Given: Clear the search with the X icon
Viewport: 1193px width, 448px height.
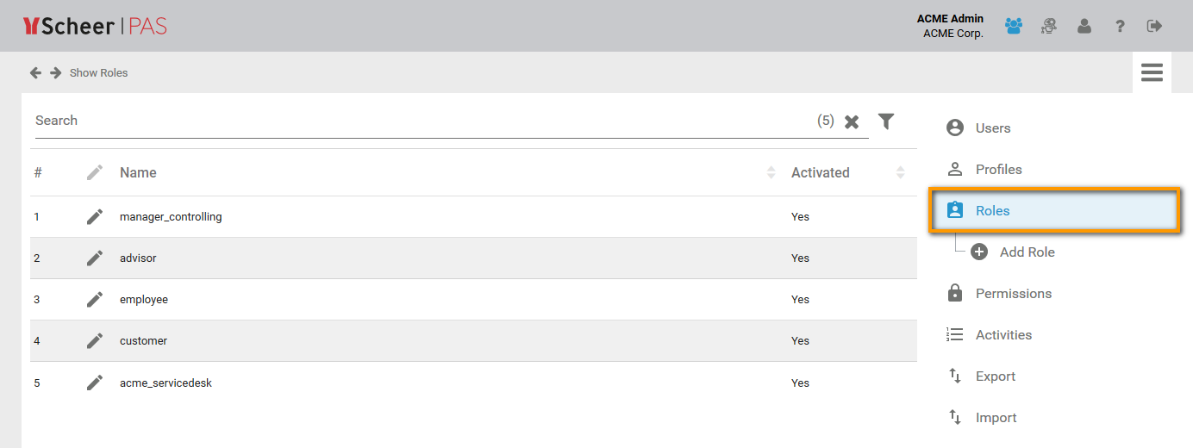Looking at the screenshot, I should [x=852, y=121].
